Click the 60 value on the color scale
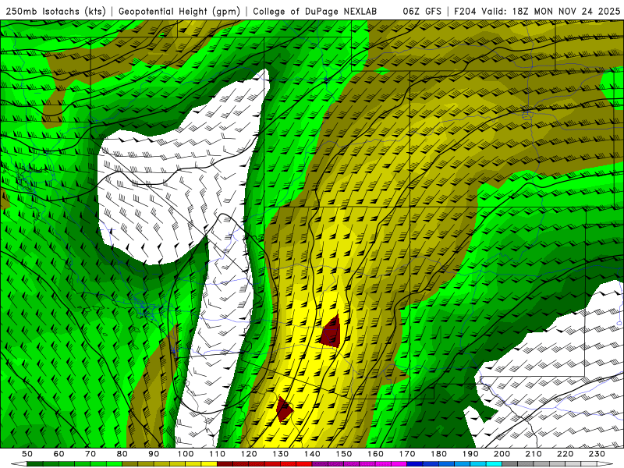This screenshot has width=624, height=468. tap(58, 454)
